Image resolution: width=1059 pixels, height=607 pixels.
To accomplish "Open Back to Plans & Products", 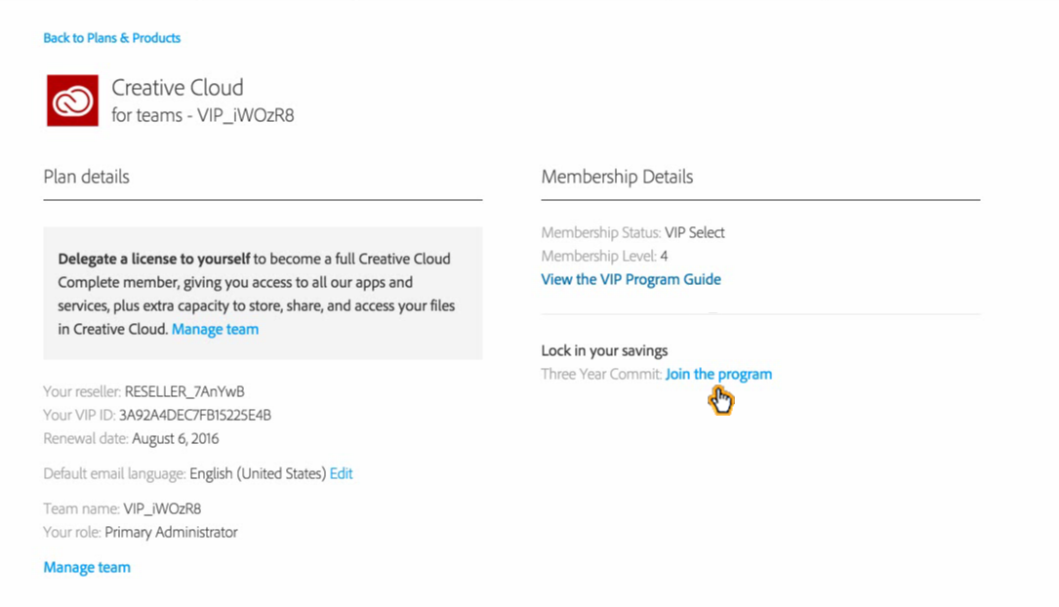I will (111, 37).
